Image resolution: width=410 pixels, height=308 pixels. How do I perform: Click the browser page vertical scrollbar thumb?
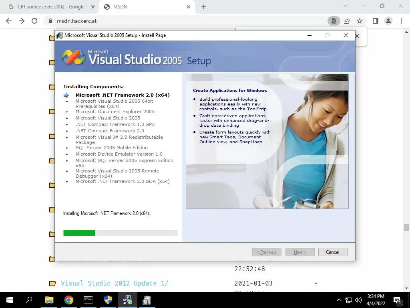click(x=406, y=227)
